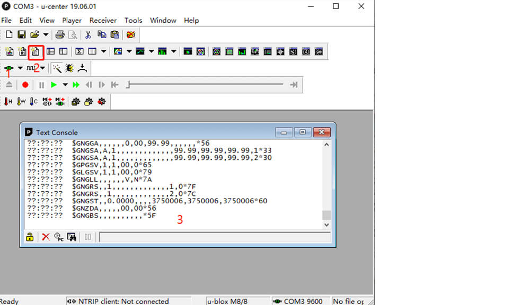
Task: Click the Text Console filter input field
Action: tap(212, 237)
